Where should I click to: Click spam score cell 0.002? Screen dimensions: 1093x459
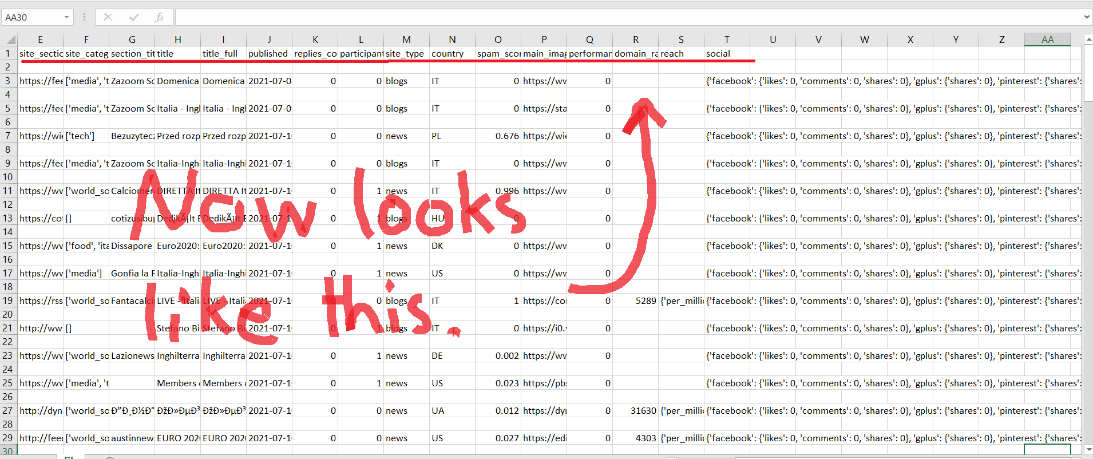pos(498,355)
